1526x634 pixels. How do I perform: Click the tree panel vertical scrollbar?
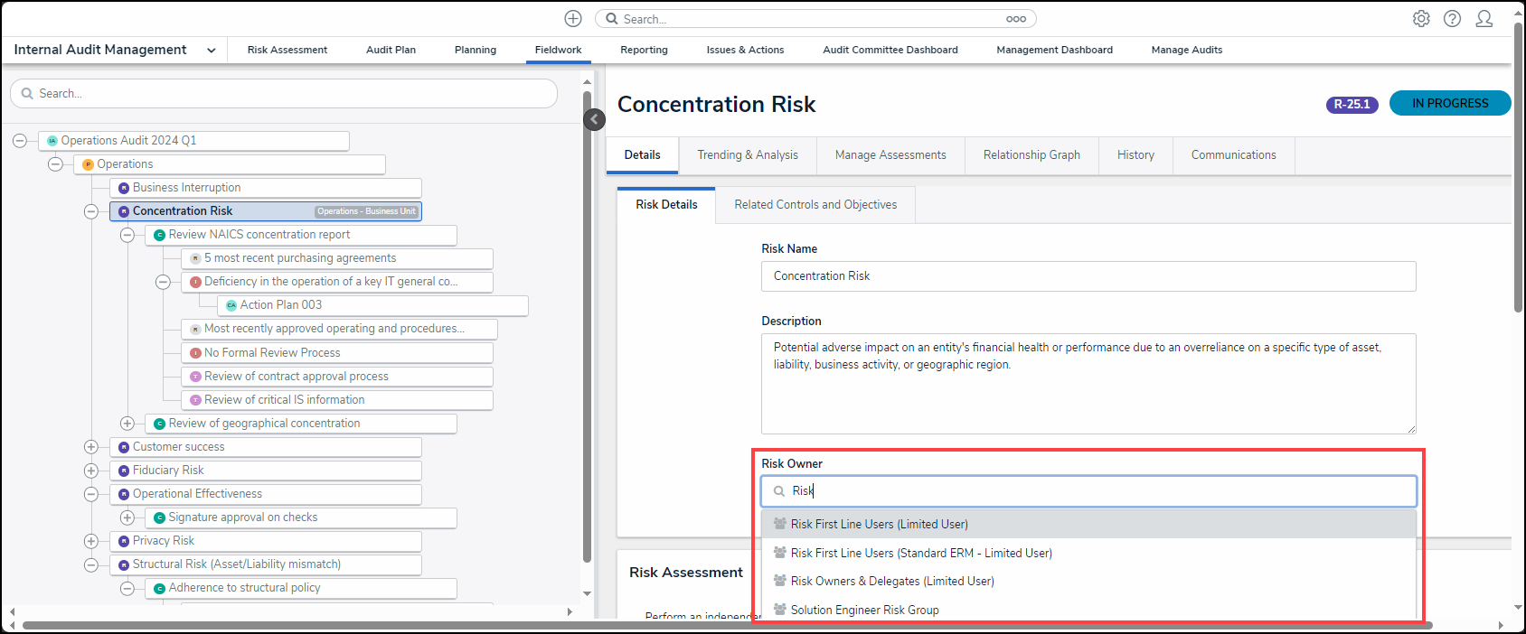tap(587, 325)
